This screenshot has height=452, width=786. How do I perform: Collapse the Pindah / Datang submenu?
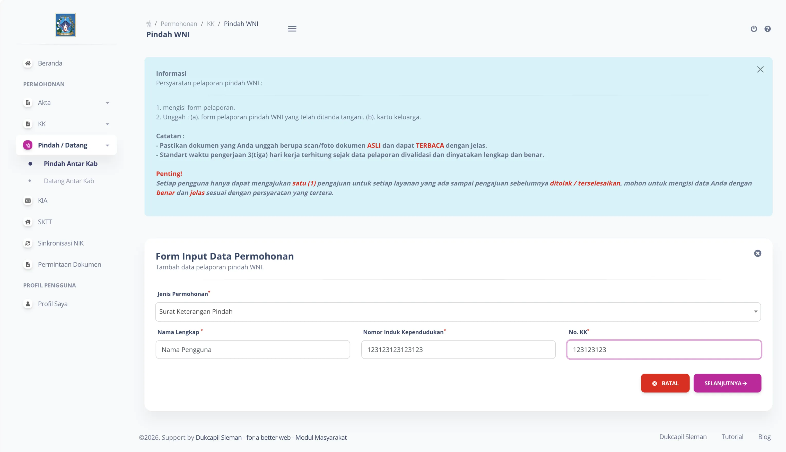coord(107,145)
